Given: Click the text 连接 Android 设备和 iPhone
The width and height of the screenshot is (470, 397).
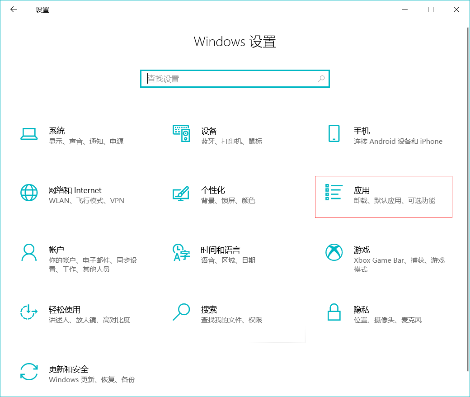Looking at the screenshot, I should (398, 141).
